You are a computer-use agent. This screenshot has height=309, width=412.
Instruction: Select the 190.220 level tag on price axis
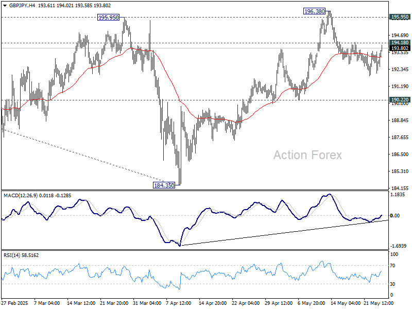point(400,99)
